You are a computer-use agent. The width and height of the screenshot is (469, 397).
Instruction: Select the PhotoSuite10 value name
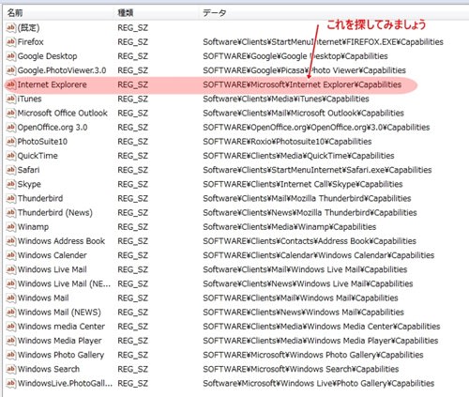click(x=42, y=142)
